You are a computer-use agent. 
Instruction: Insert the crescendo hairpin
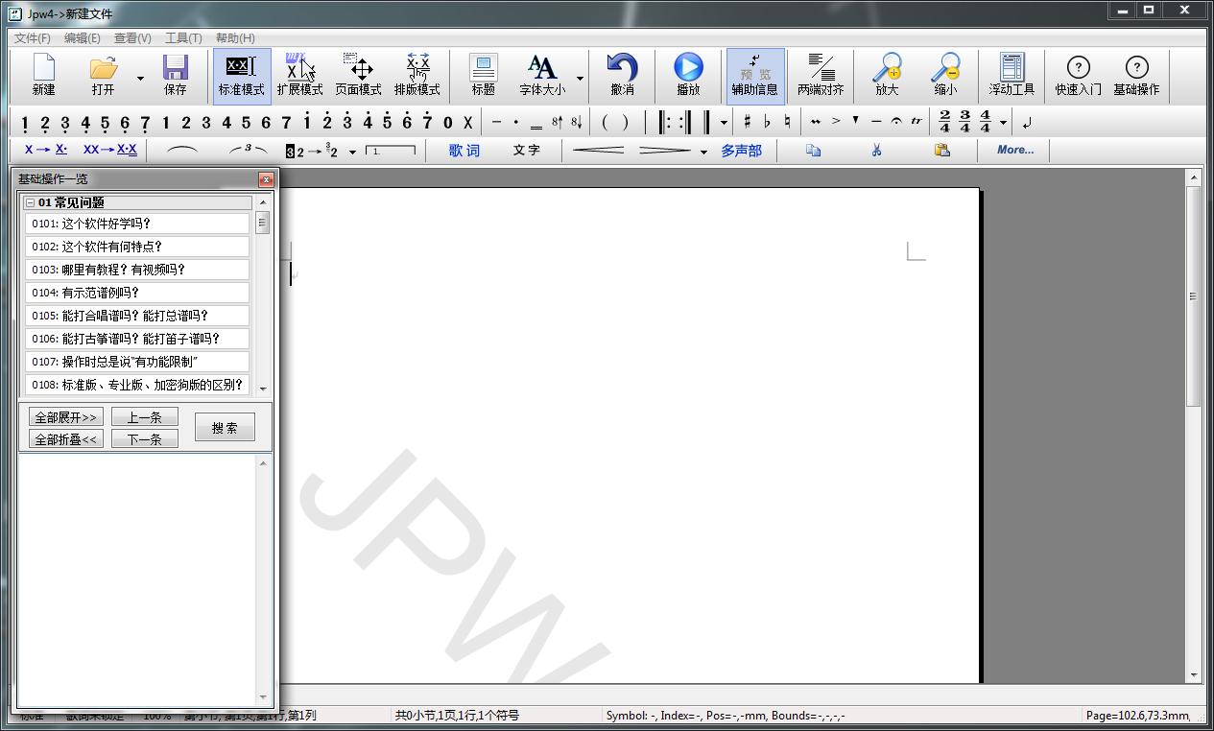click(x=598, y=151)
